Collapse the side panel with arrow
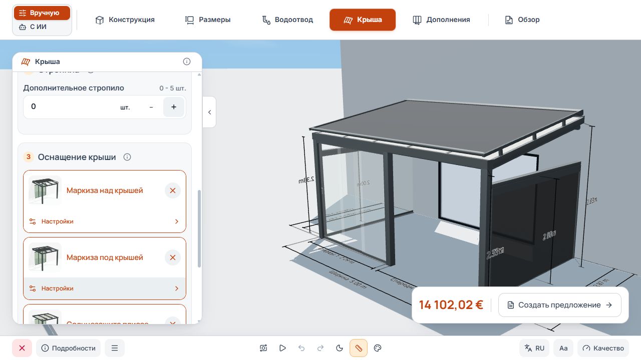The width and height of the screenshot is (641, 360). [209, 112]
